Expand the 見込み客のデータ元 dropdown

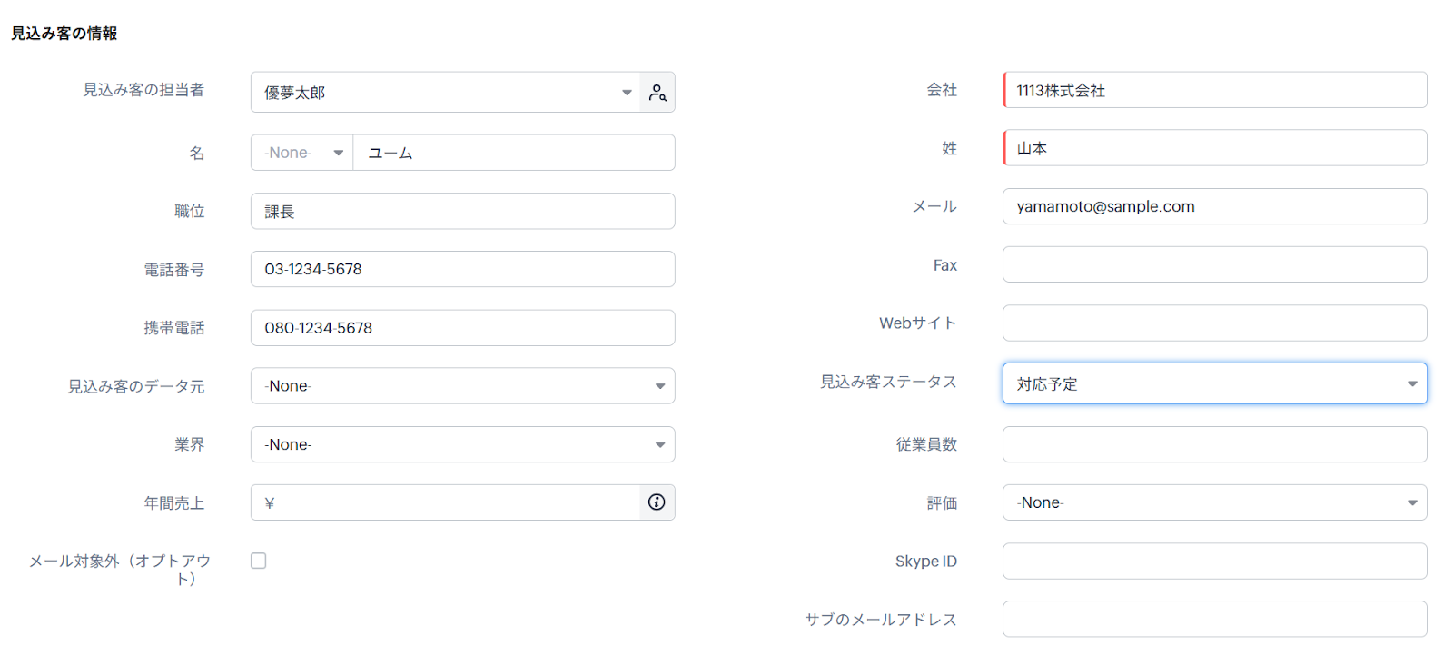pos(462,386)
